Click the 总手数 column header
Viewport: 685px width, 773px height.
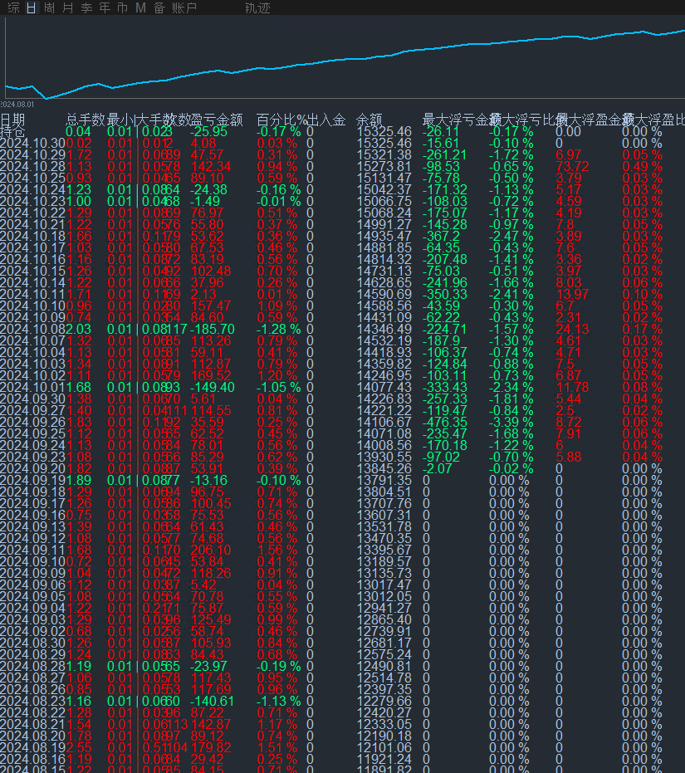pyautogui.click(x=86, y=120)
